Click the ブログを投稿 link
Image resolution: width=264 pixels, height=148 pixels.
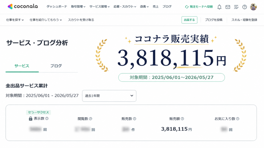click(x=214, y=20)
